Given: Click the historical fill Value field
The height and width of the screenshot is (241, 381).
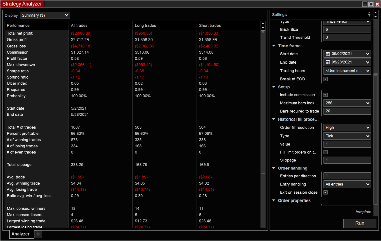Looking at the screenshot, I should (x=347, y=144).
